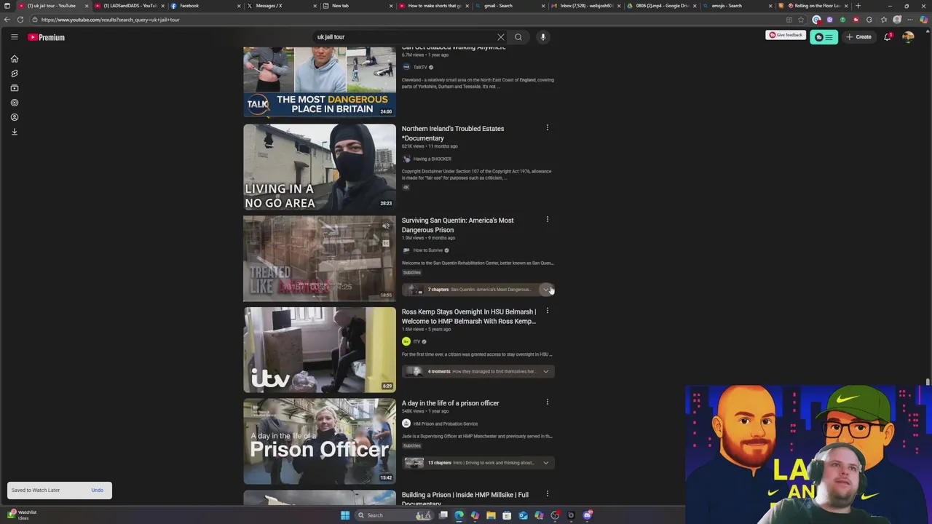Expand 13 chapters of prison officer video
Screen dimensions: 932x524
[x=546, y=463]
